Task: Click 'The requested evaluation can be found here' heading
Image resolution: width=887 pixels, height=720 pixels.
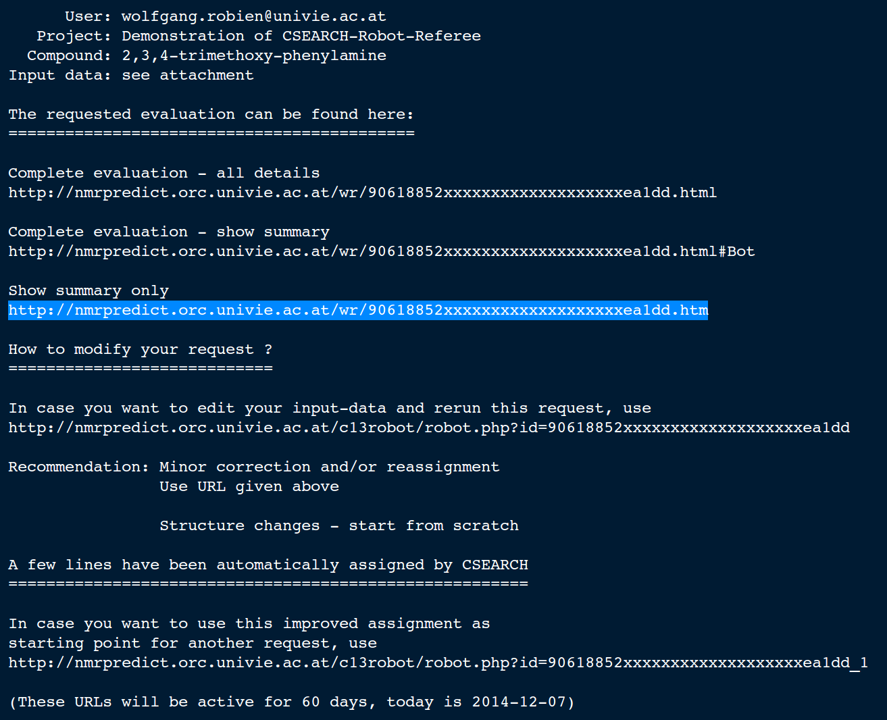Action: tap(211, 114)
